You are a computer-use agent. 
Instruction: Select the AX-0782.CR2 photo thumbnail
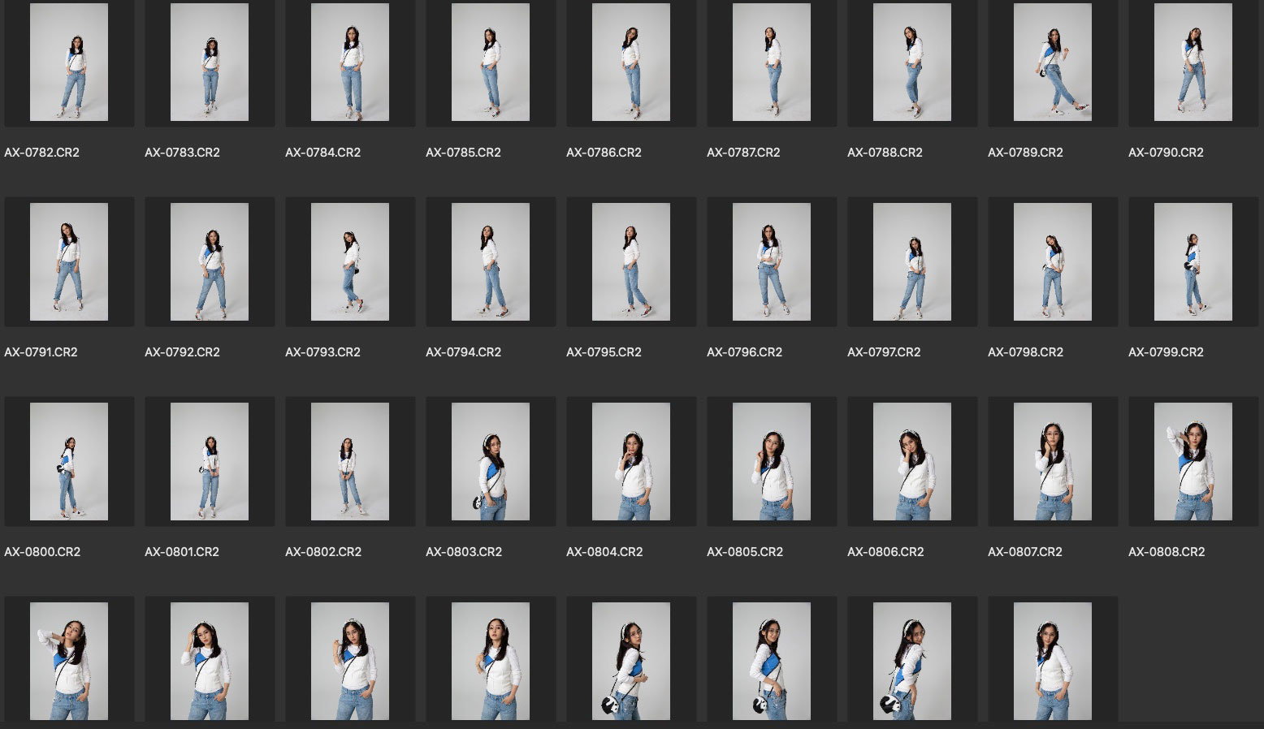pos(69,63)
